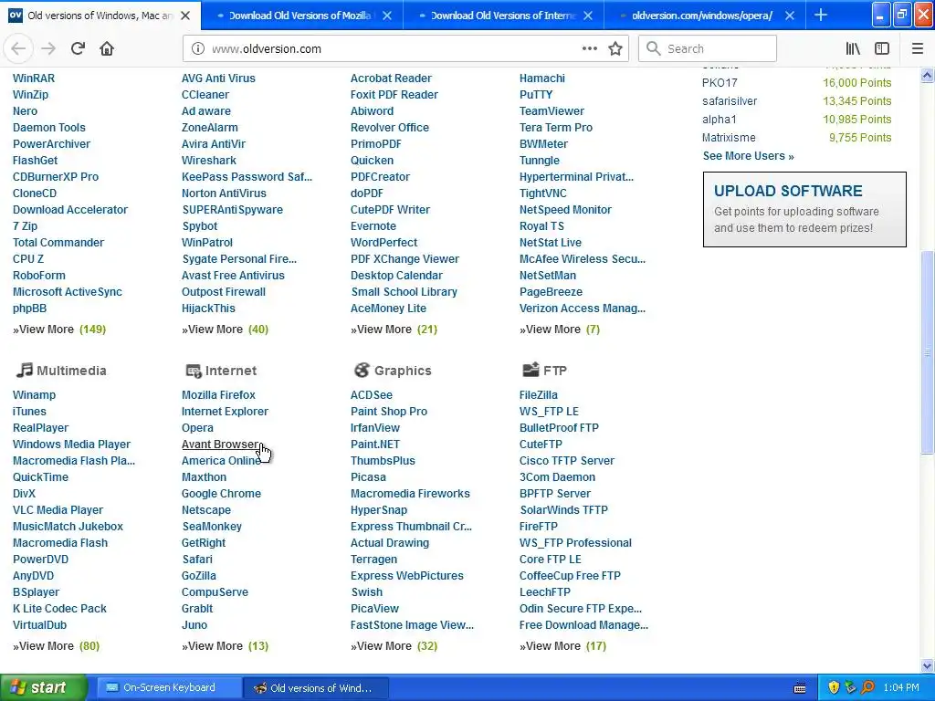Click the Graphics category icon
Viewport: 935px width, 701px height.
click(x=362, y=371)
